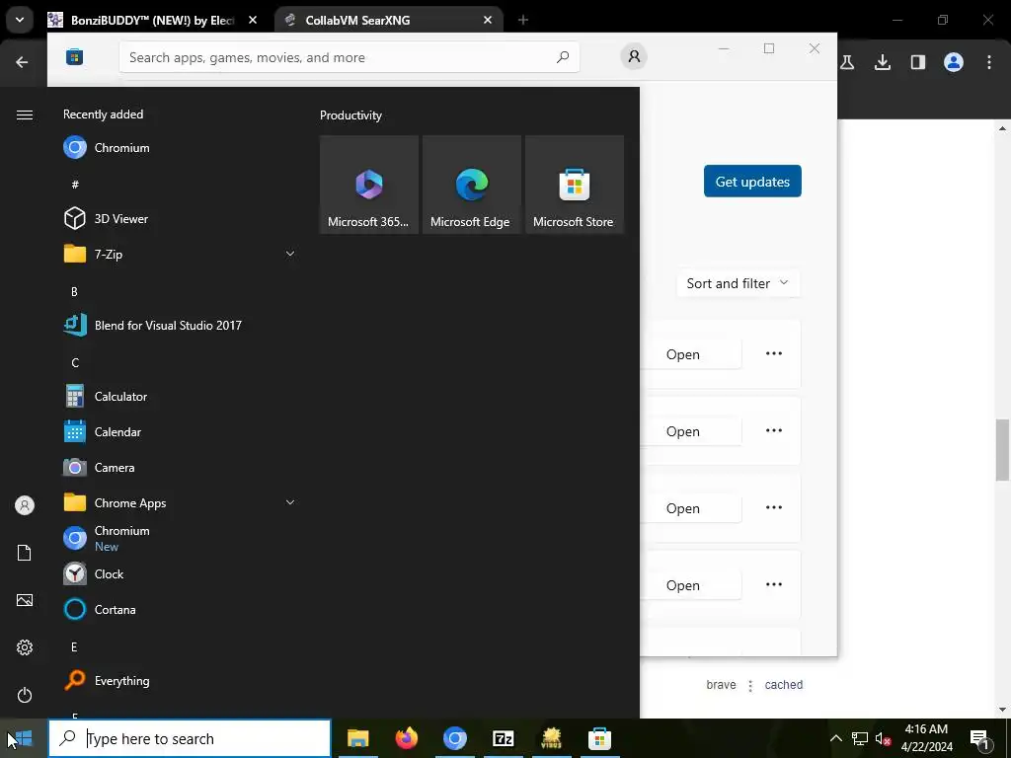Viewport: 1011px width, 758px height.
Task: Open the Clock app
Action: click(181, 573)
